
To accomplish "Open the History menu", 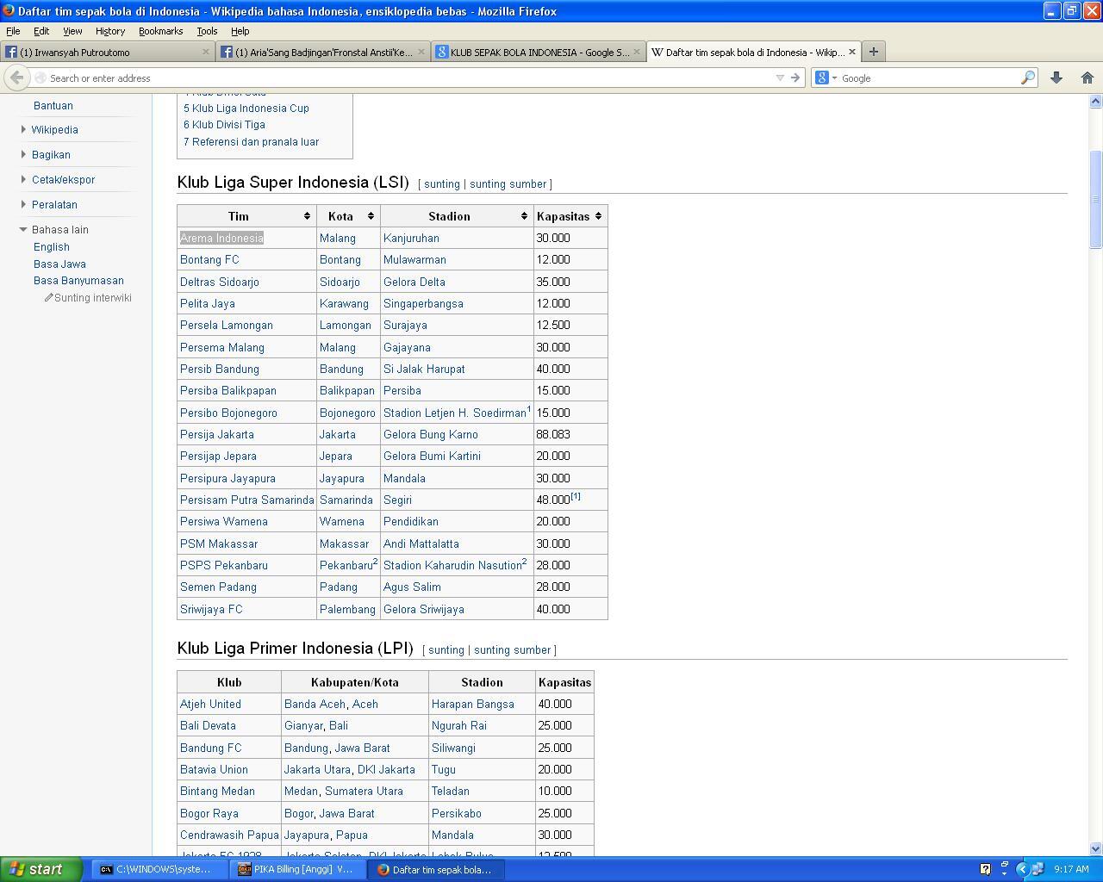I will click(110, 31).
